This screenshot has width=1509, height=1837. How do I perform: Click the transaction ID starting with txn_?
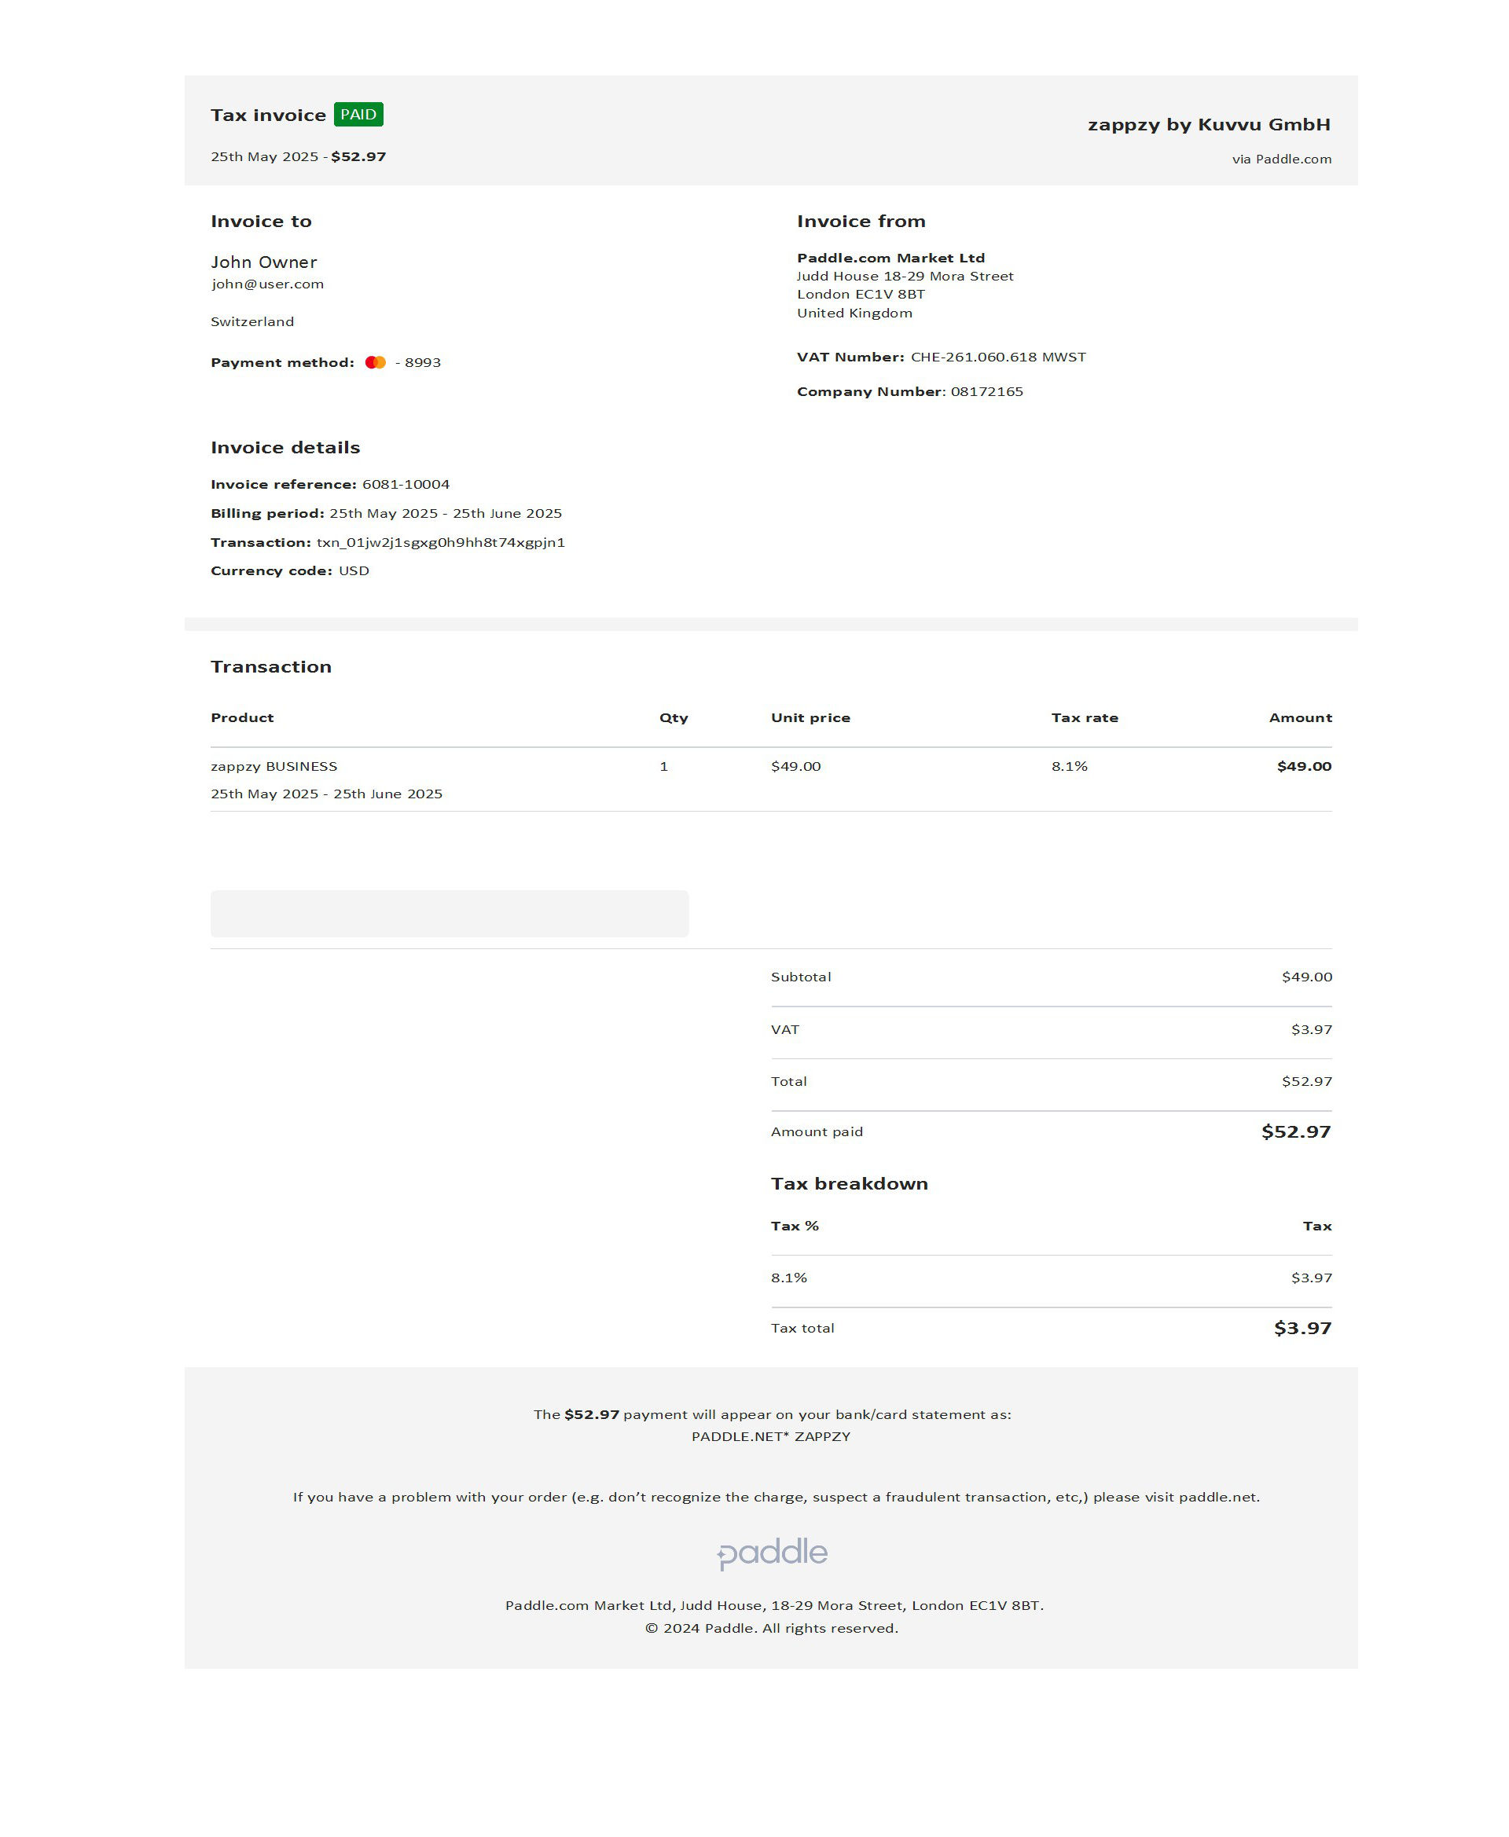pyautogui.click(x=441, y=542)
